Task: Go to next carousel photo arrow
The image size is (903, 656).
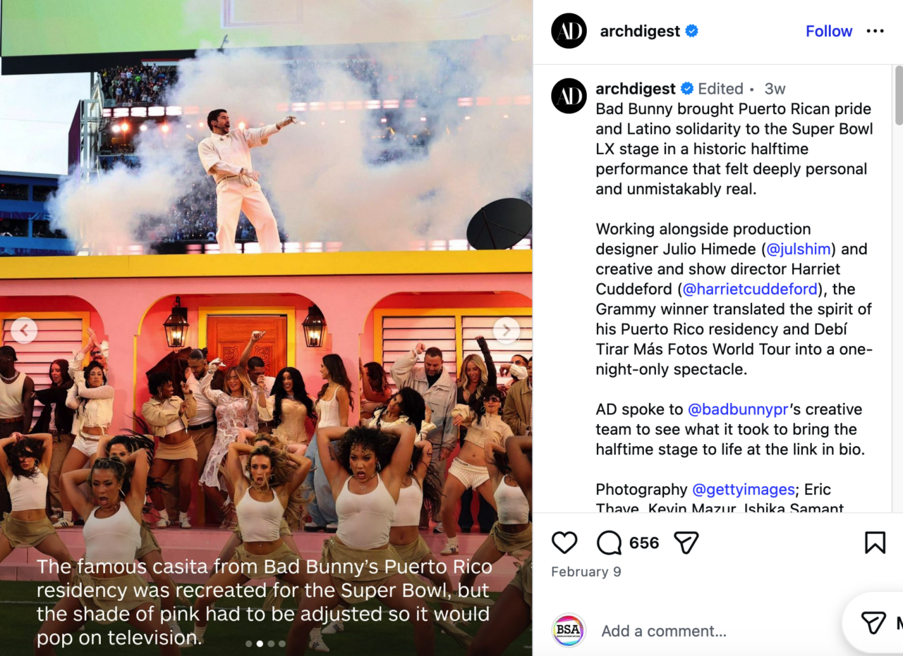Action: 507,330
